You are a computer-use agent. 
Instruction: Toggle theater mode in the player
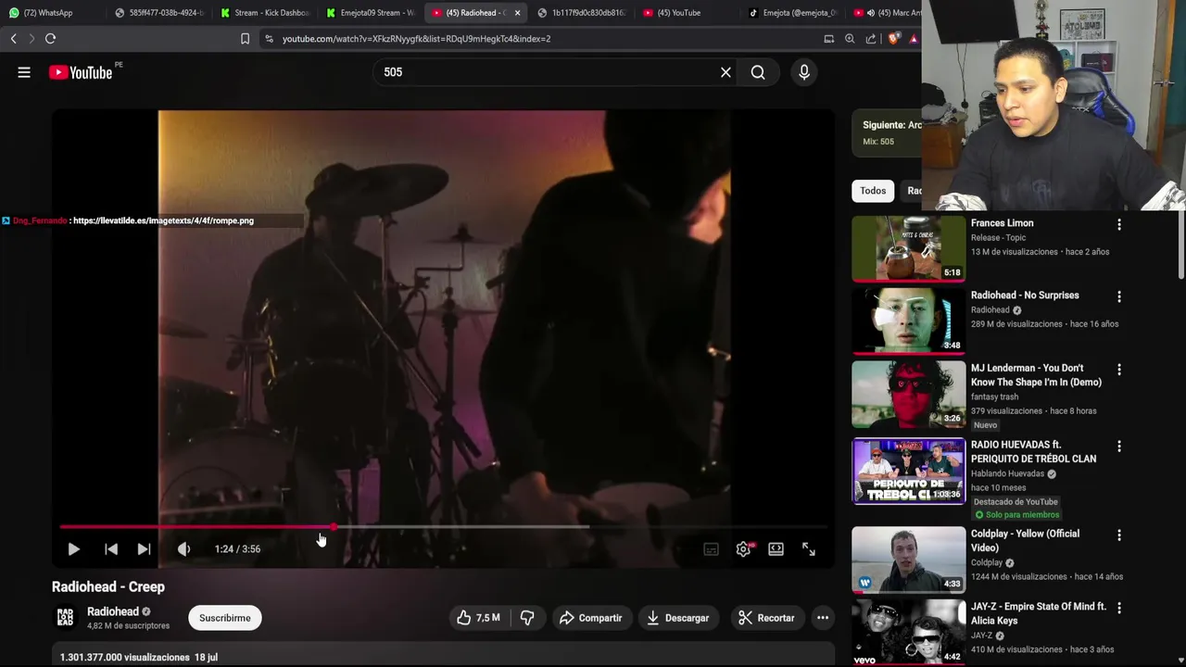click(776, 549)
